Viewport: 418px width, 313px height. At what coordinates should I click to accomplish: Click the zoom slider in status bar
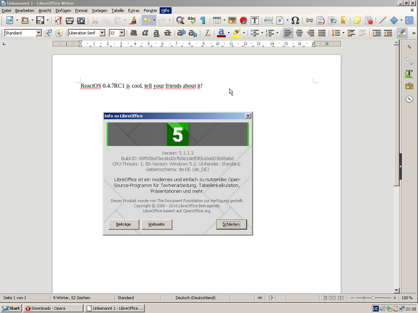pos(373,297)
